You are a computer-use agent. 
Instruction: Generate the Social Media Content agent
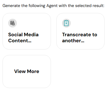click(x=27, y=31)
